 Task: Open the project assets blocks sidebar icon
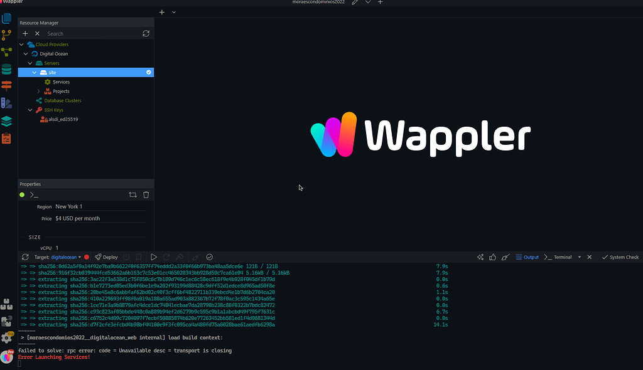click(x=6, y=304)
